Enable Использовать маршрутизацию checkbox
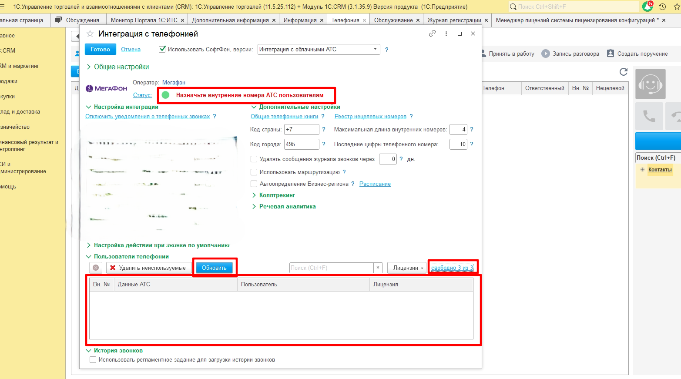This screenshot has height=379, width=681. click(254, 172)
